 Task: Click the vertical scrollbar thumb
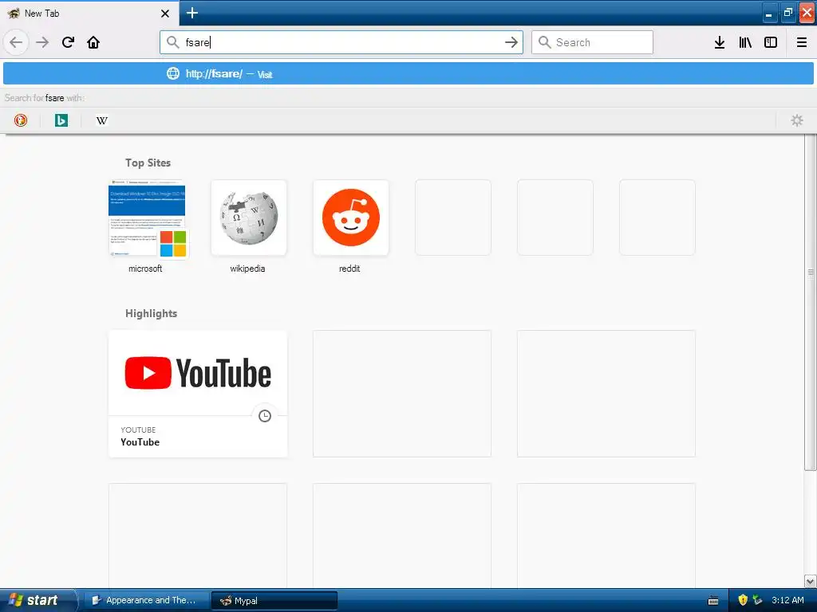(811, 302)
